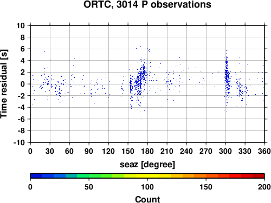
Task: Click the plot title 'ORTC, 3014 P observations'
Action: (147, 4)
